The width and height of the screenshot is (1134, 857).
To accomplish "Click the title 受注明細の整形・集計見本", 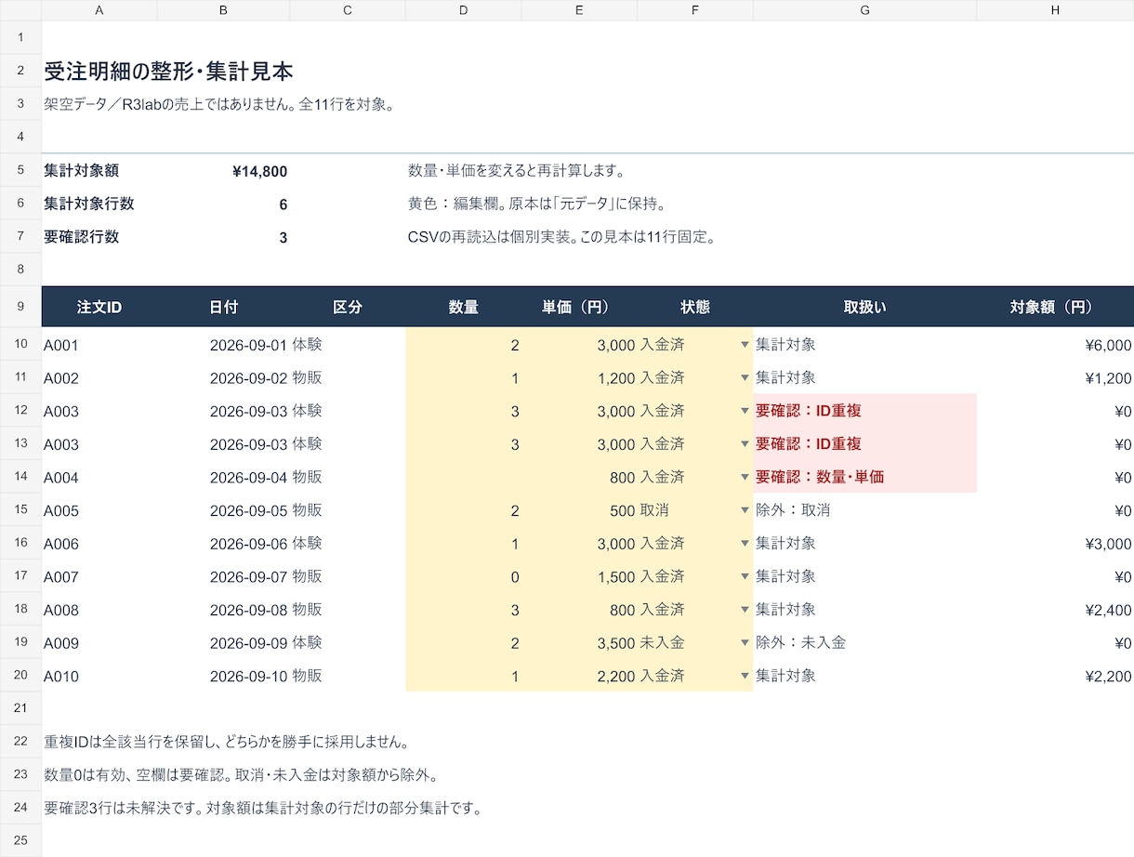I will [169, 72].
